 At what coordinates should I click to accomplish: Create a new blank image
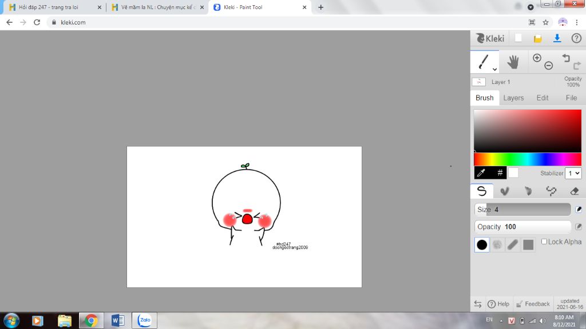[x=518, y=38]
